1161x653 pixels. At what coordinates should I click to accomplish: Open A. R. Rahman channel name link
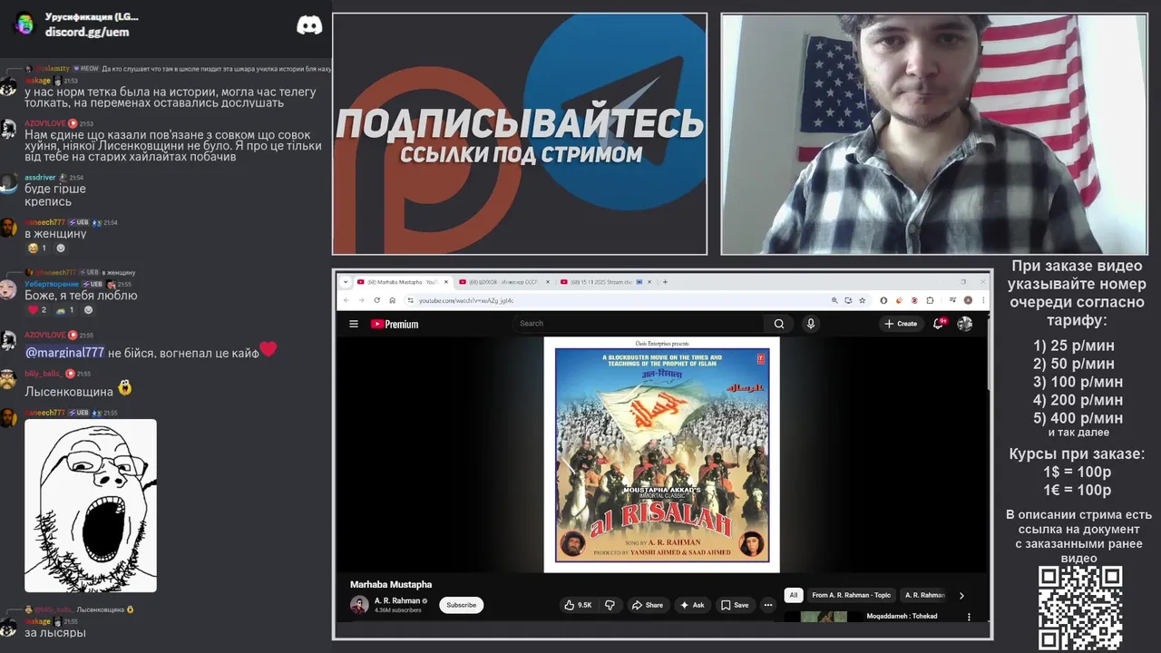tap(397, 600)
